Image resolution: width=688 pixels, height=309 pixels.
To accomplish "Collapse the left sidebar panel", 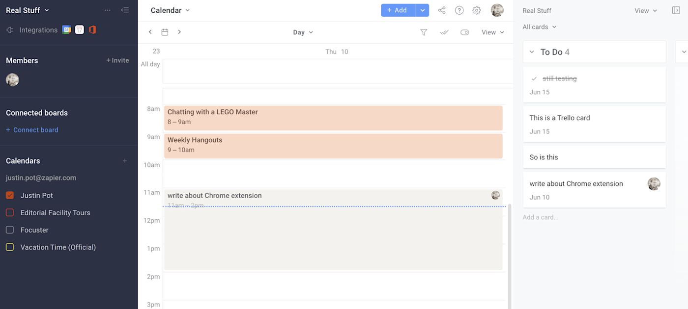I will tap(125, 10).
